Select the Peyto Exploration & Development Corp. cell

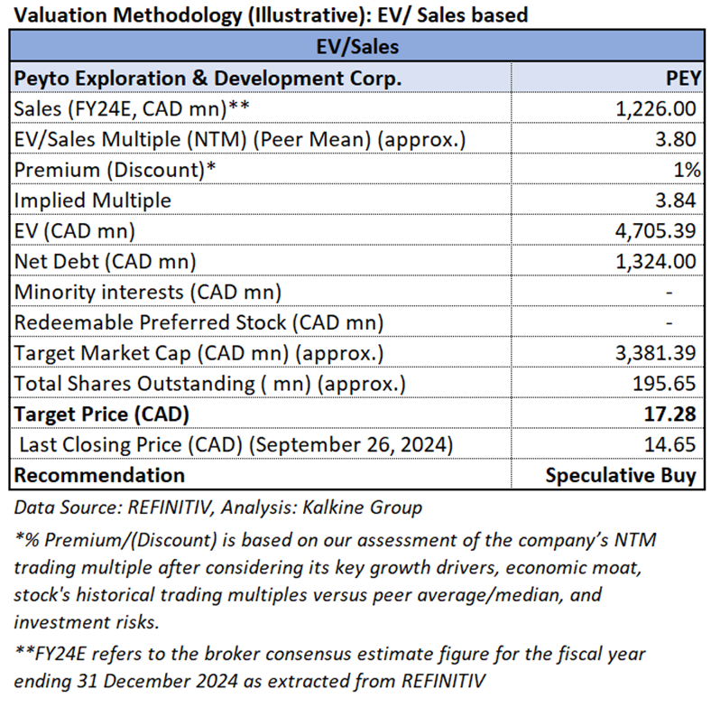click(208, 78)
